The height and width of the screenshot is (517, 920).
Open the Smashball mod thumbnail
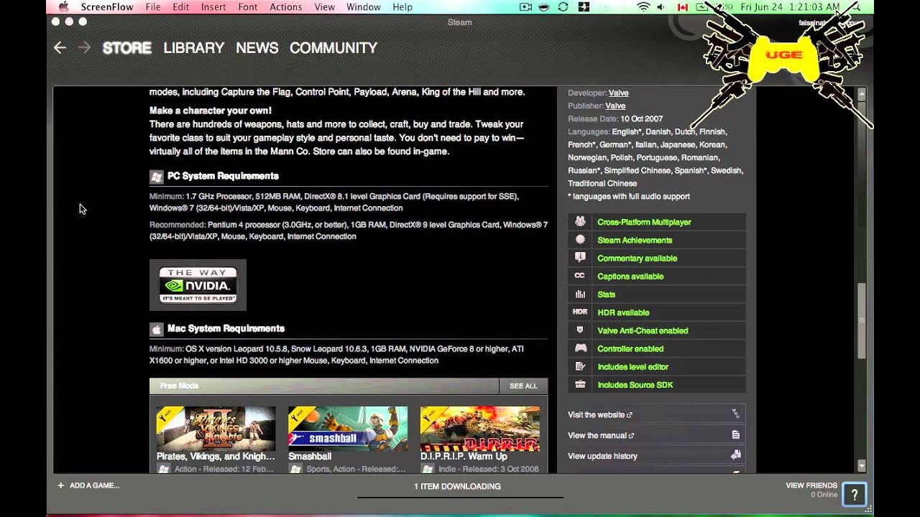tap(348, 429)
